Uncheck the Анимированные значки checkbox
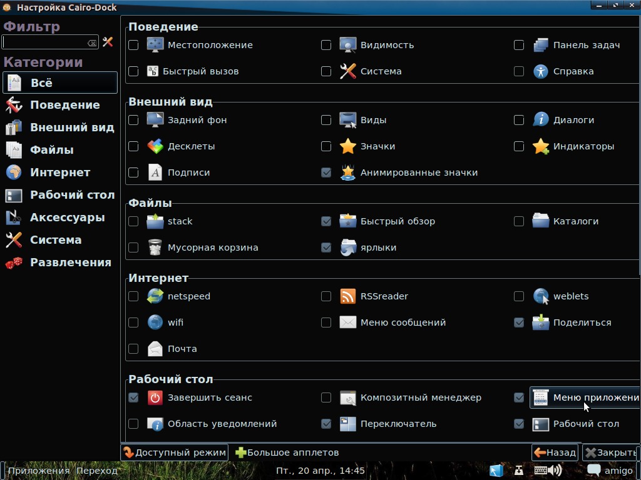This screenshot has width=641, height=480. 326,172
